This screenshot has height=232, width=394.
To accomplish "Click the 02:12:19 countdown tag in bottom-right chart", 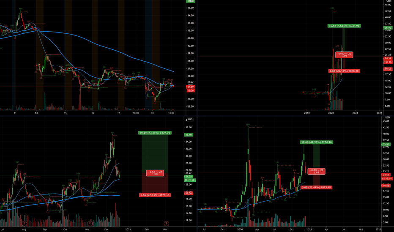I will [x=387, y=178].
